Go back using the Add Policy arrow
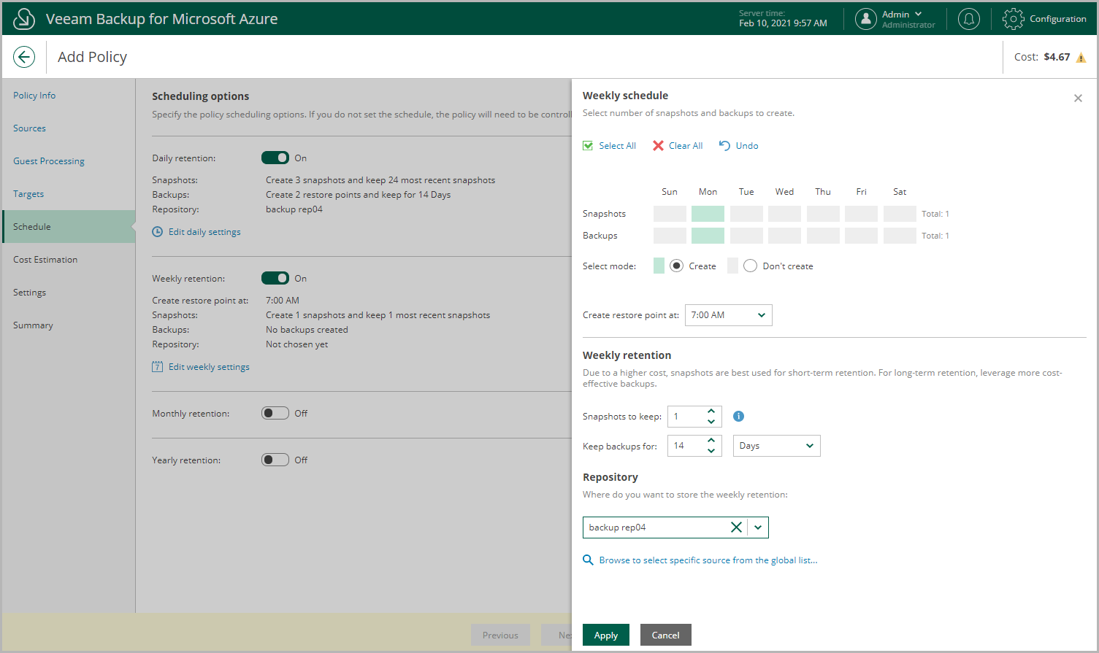The height and width of the screenshot is (653, 1099). click(x=24, y=57)
